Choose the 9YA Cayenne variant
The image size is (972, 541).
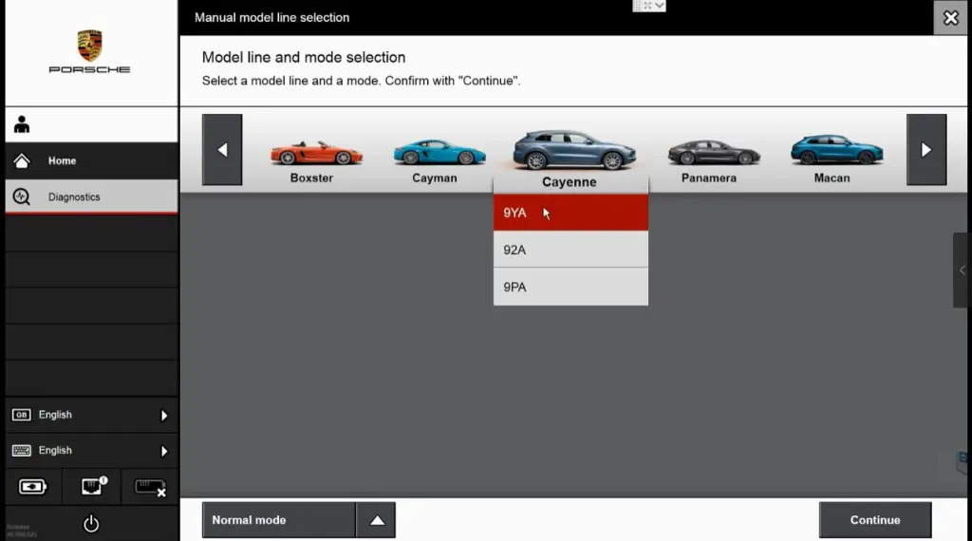[570, 213]
